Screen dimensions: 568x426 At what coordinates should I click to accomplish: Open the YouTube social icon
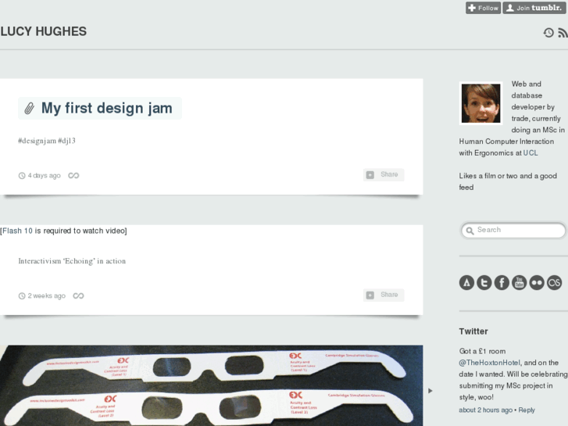519,282
